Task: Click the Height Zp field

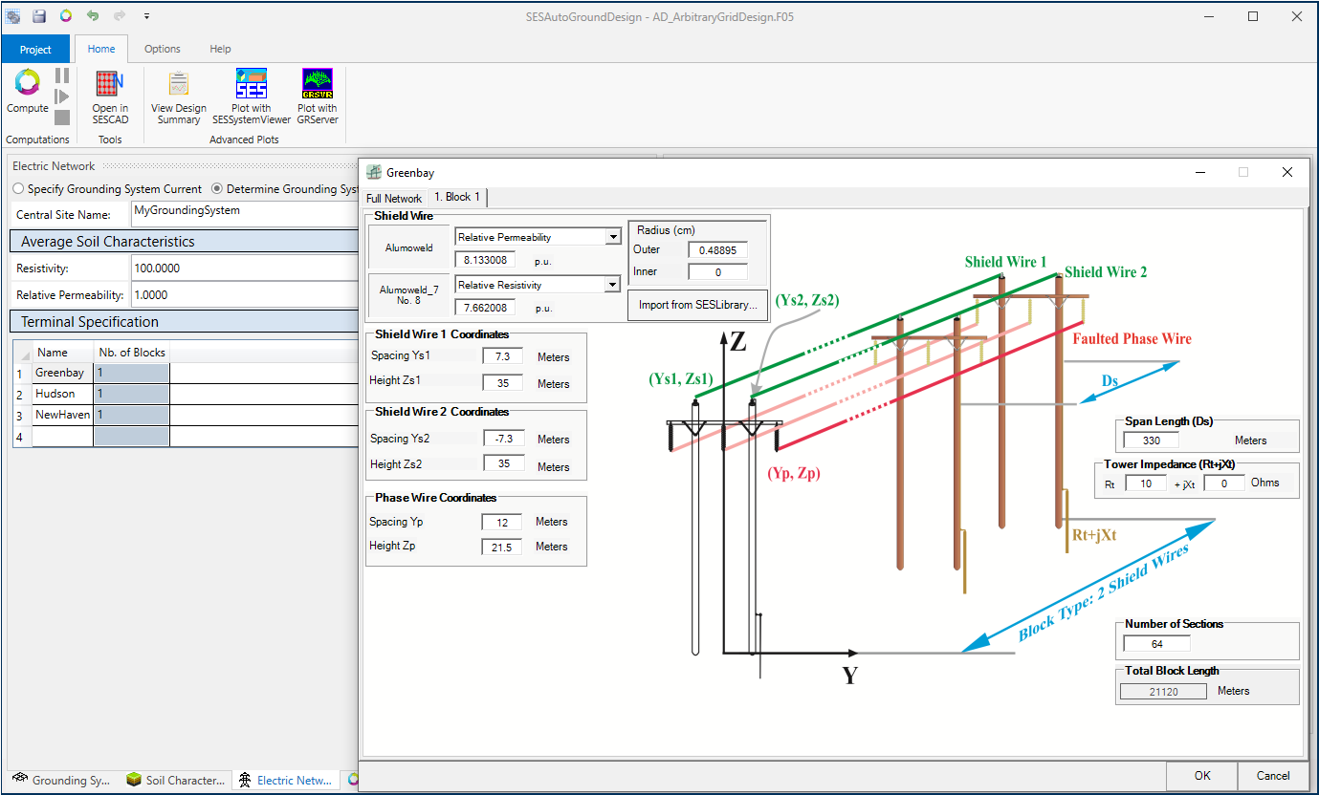Action: click(x=502, y=547)
